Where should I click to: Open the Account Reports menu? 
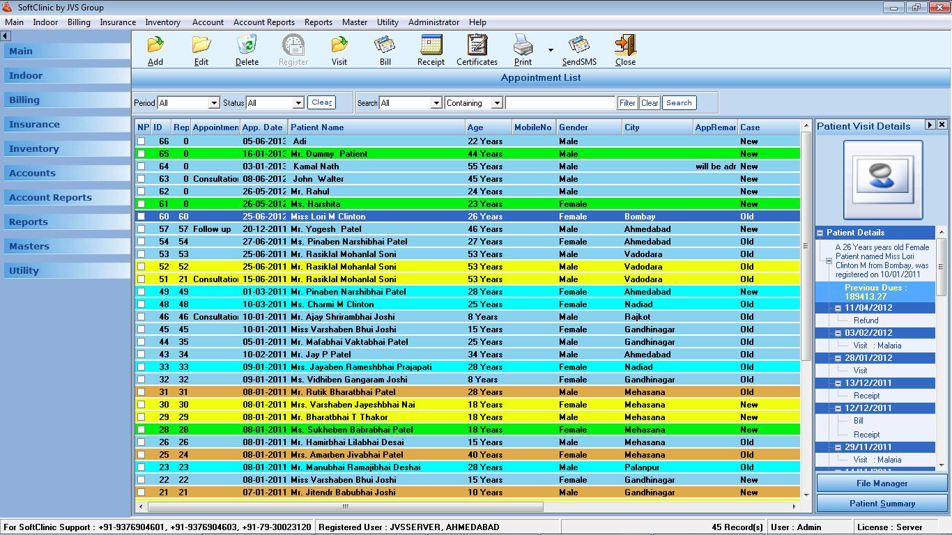pyautogui.click(x=263, y=22)
